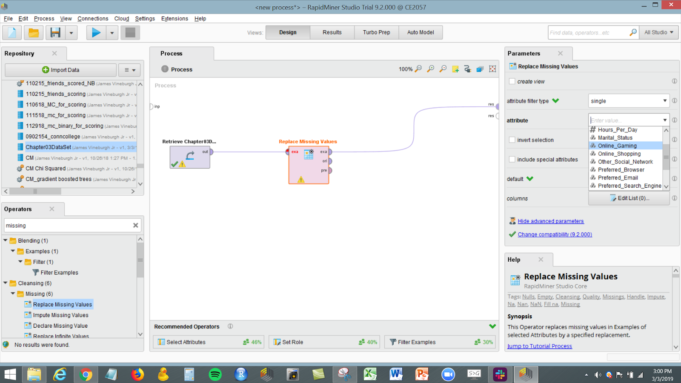Open a process using the folder icon

tap(34, 32)
